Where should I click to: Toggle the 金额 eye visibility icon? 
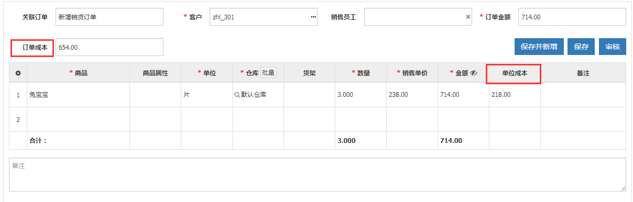474,73
